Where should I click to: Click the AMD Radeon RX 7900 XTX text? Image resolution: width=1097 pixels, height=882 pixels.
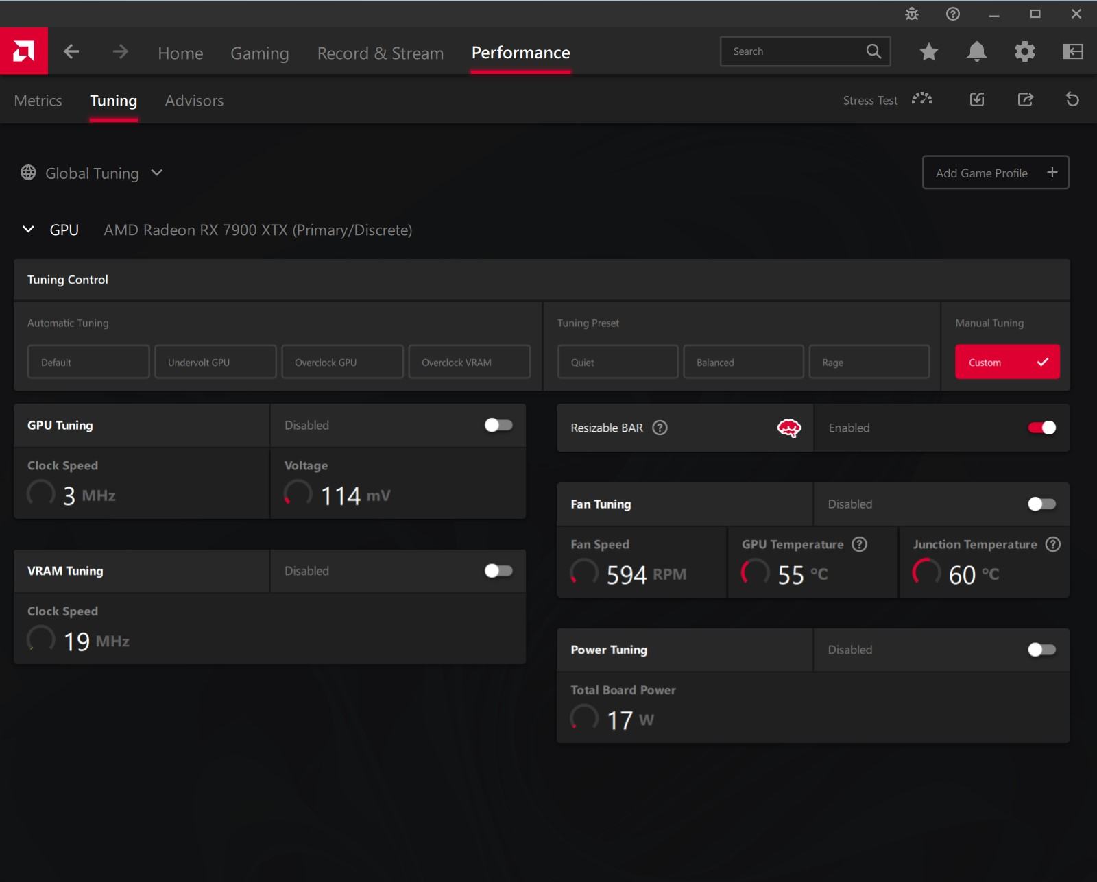click(x=258, y=230)
